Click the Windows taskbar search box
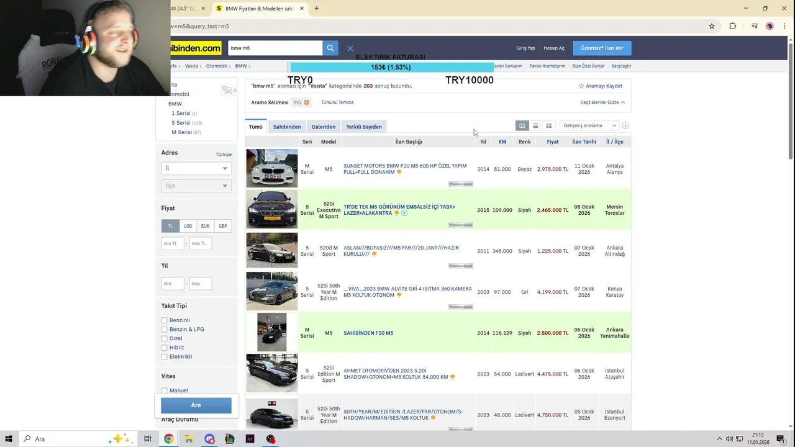This screenshot has height=447, width=795. click(78, 439)
